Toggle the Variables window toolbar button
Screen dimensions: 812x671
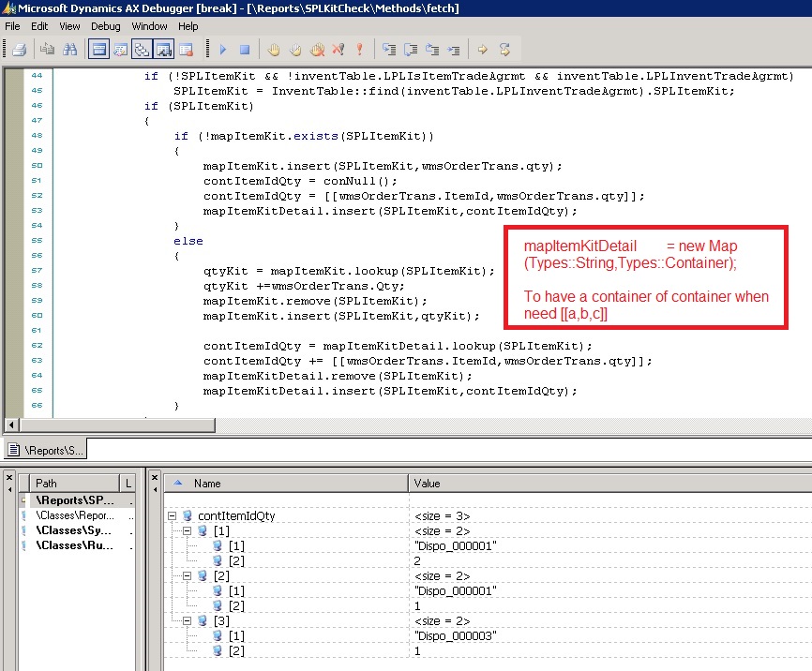coord(120,50)
